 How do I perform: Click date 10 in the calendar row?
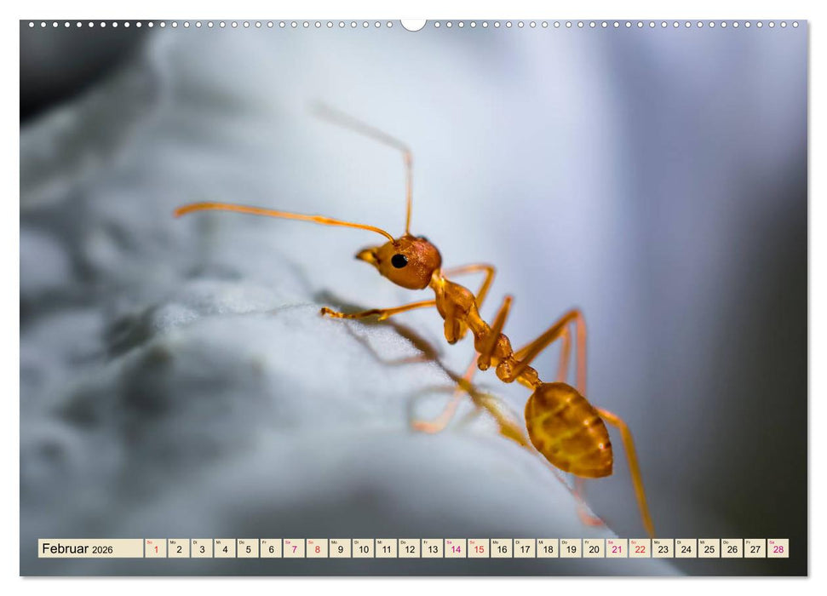[363, 548]
